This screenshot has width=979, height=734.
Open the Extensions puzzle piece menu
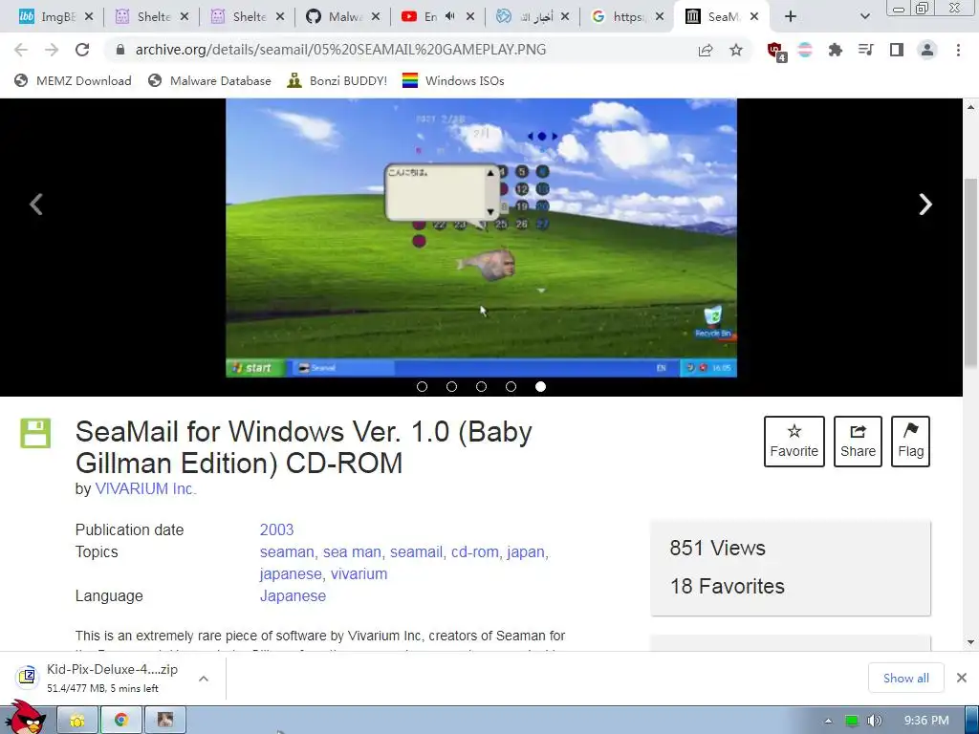pos(836,50)
